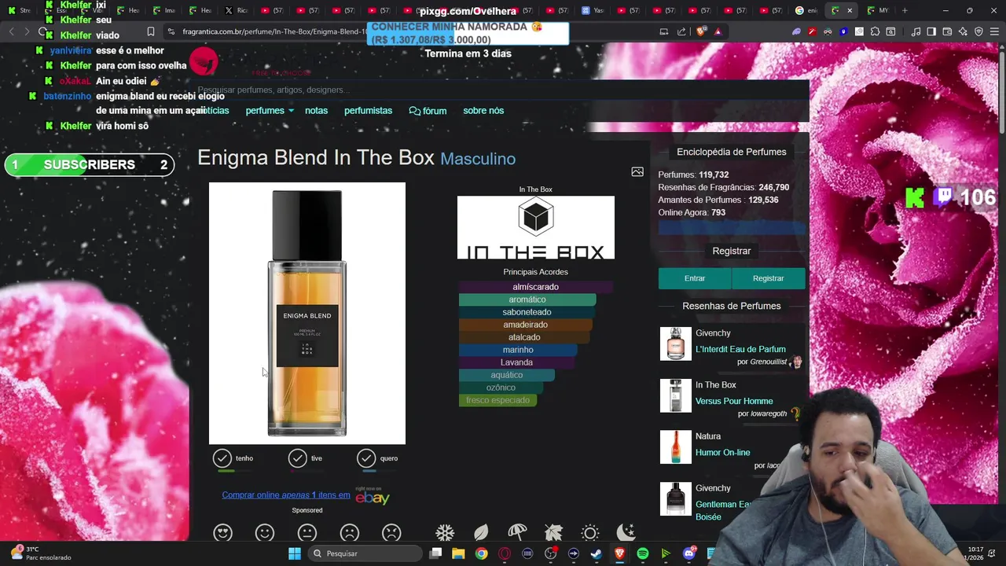Click the Brave Rewards triangle icon
Image resolution: width=1006 pixels, height=566 pixels.
(718, 31)
